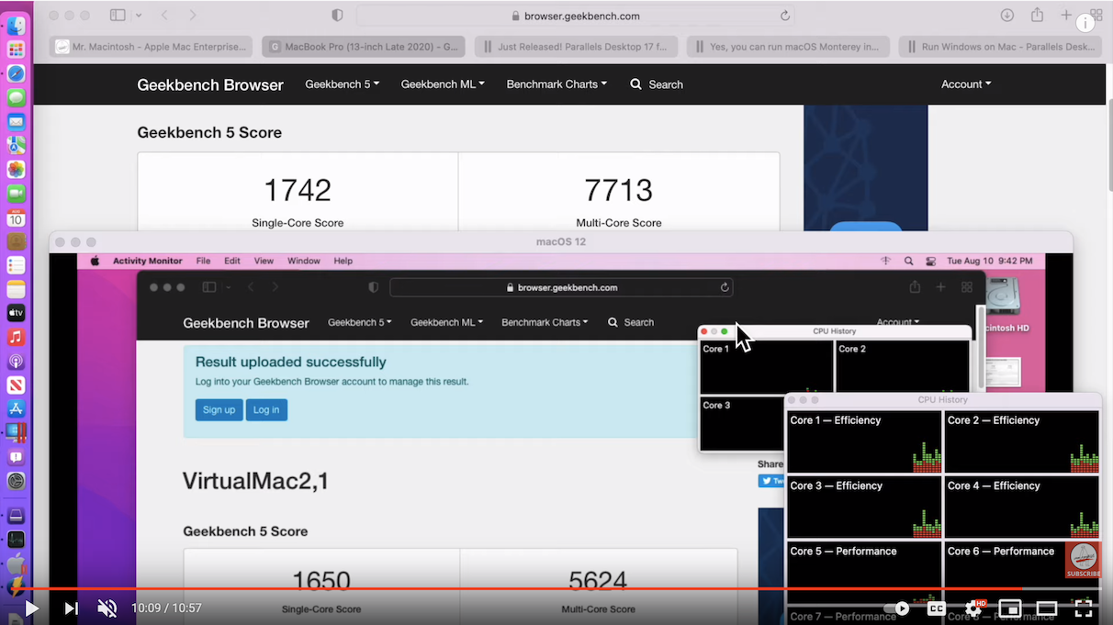Click Spotlight search icon in VM menu bar
The width and height of the screenshot is (1113, 625).
tap(908, 262)
